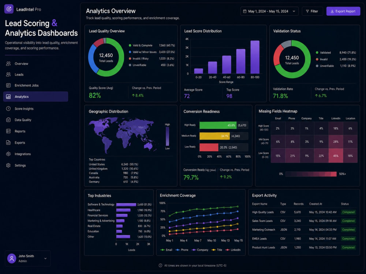Image resolution: width=366 pixels, height=274 pixels.
Task: Toggle Email series in Enrichment Coverage legend
Action: [167, 250]
